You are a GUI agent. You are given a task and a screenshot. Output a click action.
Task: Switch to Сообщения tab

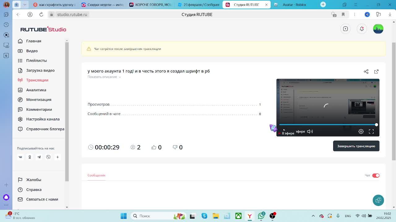[96, 175]
